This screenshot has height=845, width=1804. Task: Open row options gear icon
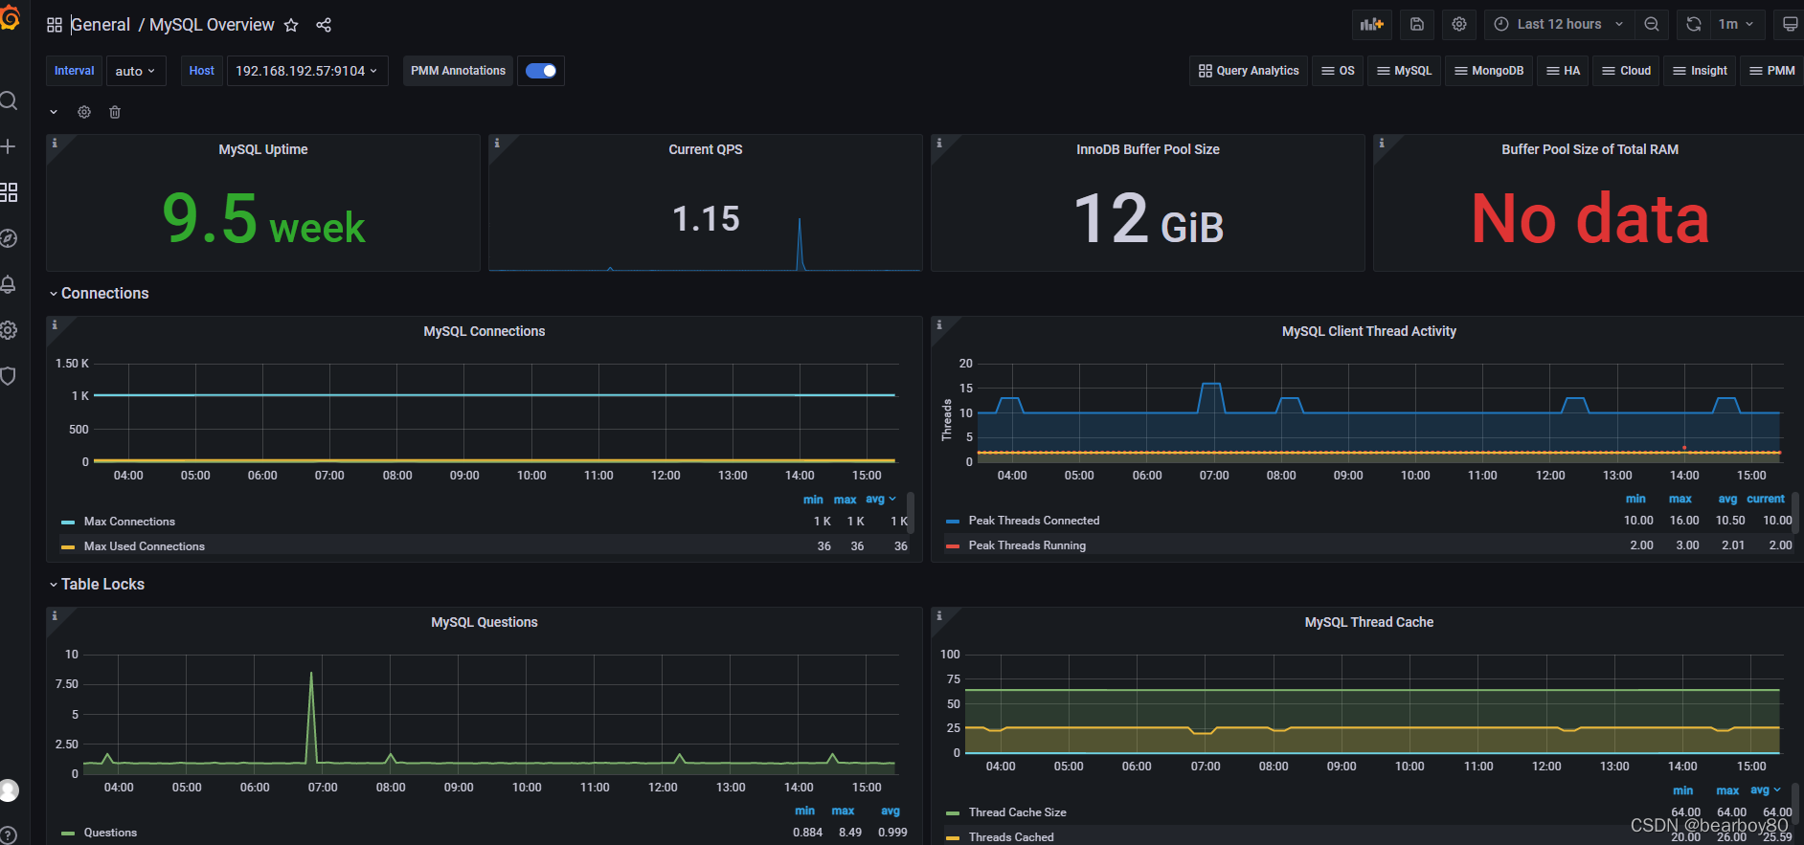click(84, 112)
